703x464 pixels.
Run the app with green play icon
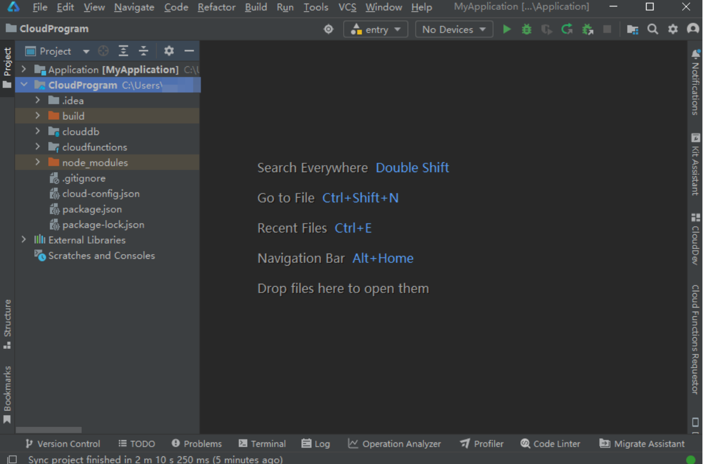(507, 29)
